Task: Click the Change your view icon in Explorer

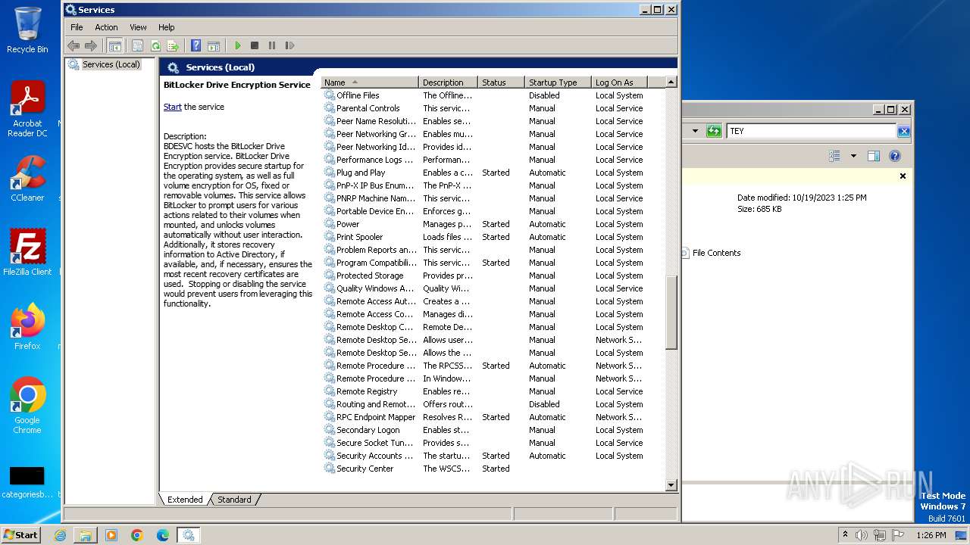Action: point(834,156)
